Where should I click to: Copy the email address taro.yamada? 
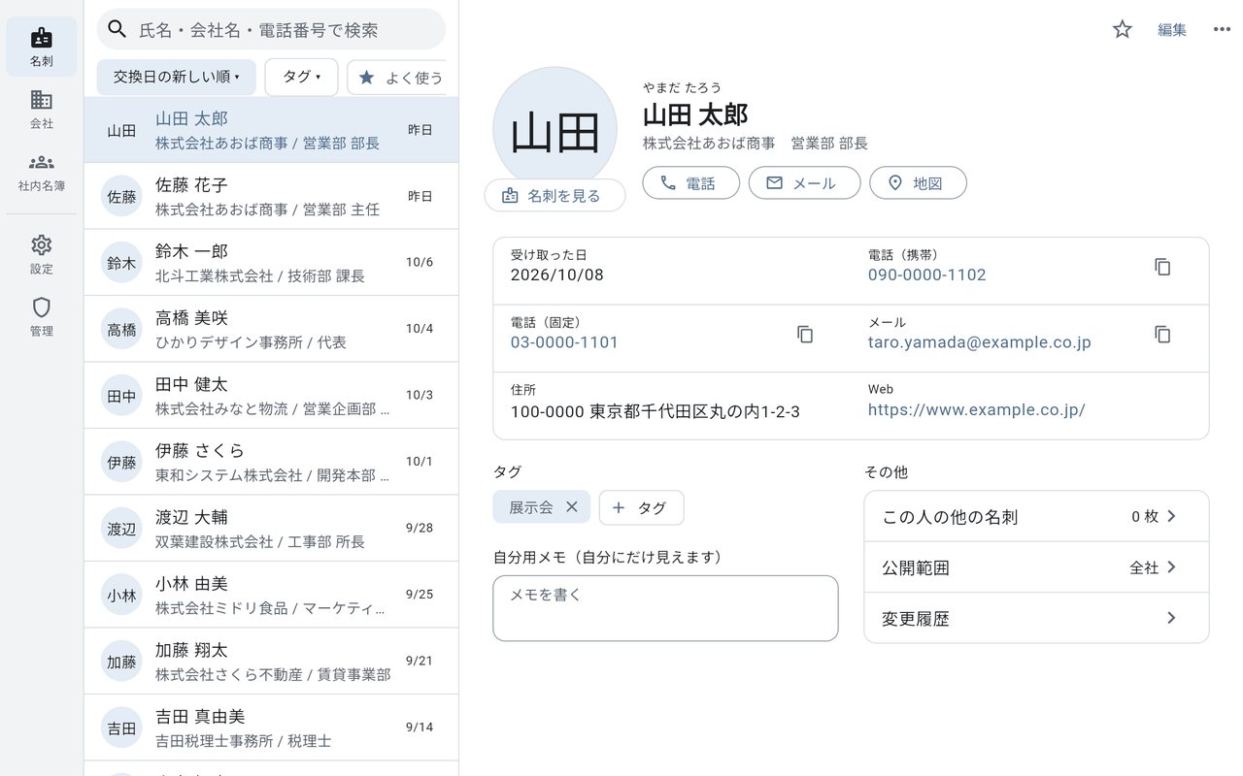pos(1162,334)
